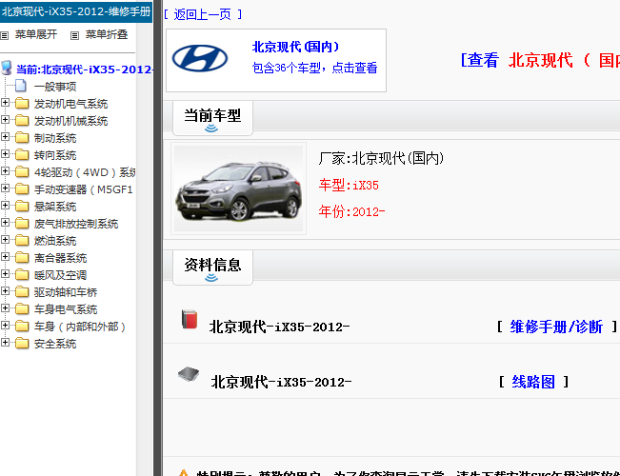Click the iX35 car thumbnail image

coord(238,188)
